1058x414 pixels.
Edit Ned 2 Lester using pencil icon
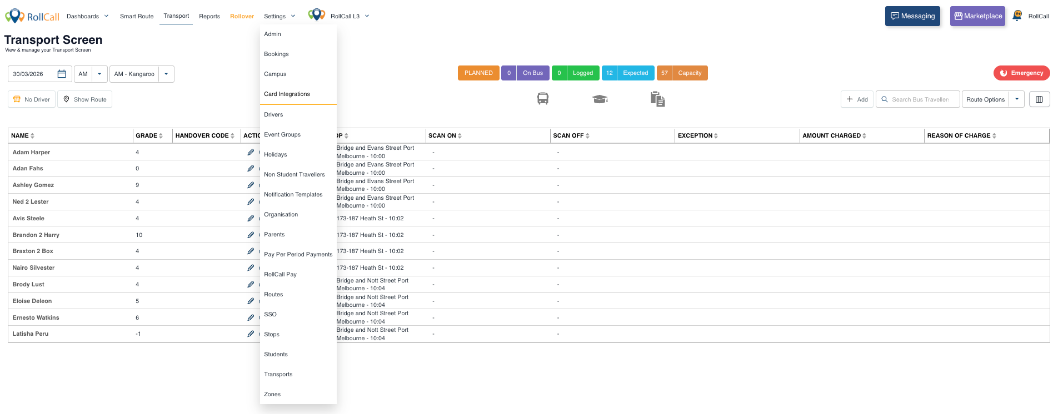pyautogui.click(x=251, y=201)
